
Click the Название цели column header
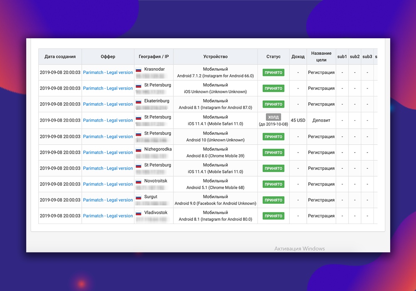point(321,57)
